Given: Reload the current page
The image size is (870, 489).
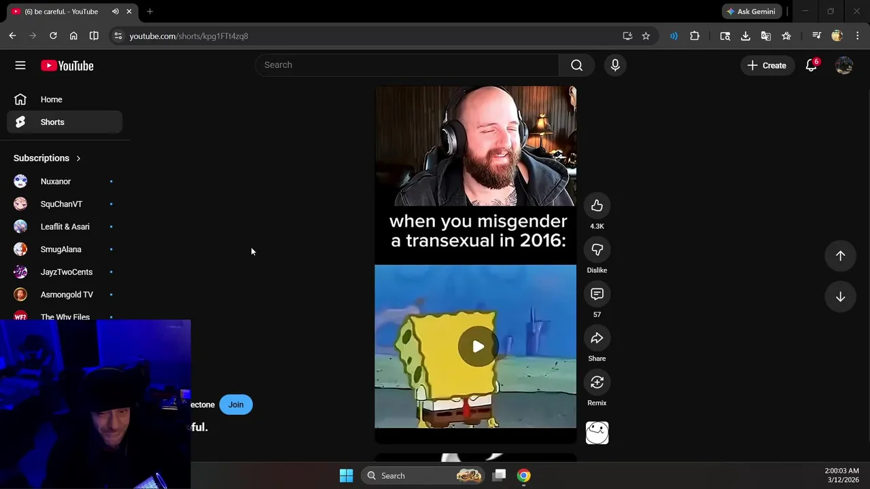Looking at the screenshot, I should pyautogui.click(x=53, y=36).
